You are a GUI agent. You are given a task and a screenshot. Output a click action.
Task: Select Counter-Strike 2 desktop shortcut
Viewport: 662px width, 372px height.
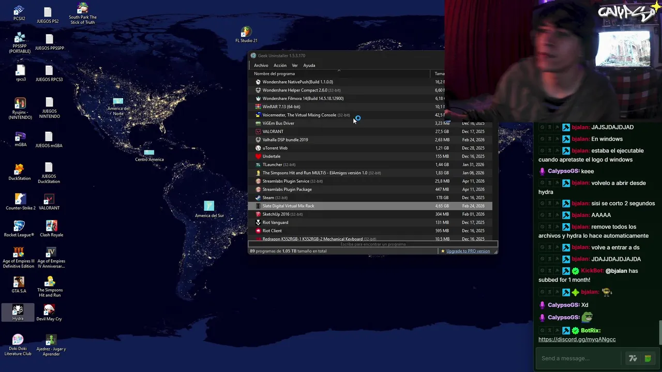pyautogui.click(x=20, y=202)
